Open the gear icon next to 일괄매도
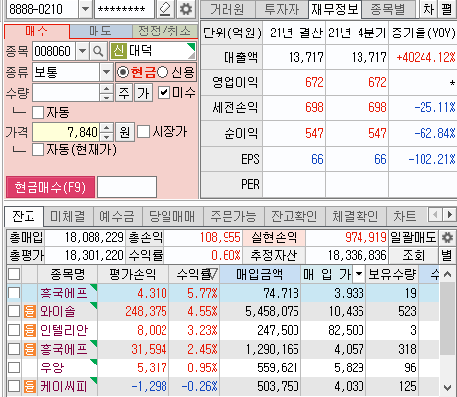This screenshot has height=397, width=457. (447, 237)
